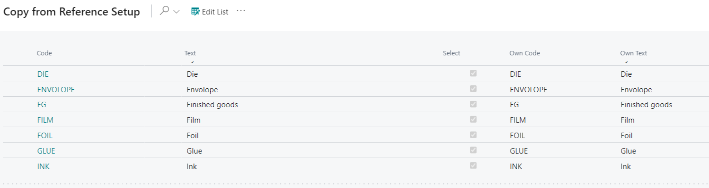Toggle the Select checkbox for FILM
This screenshot has width=709, height=188.
pos(473,120)
